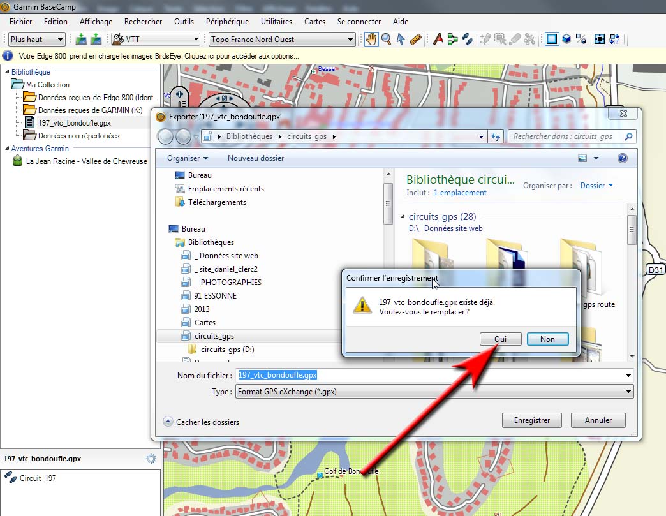Click the fit-map-to-screen icon
This screenshot has width=666, height=516.
[599, 40]
